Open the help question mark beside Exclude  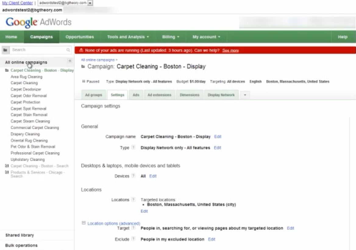[133, 239]
